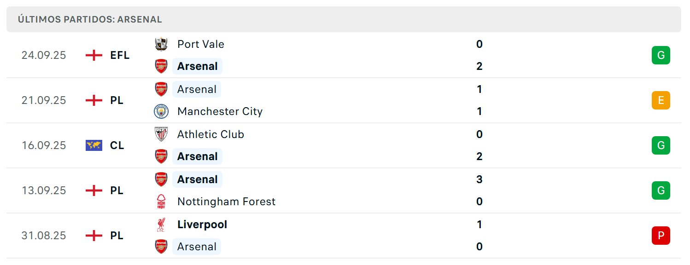
Task: Click the Liverpool crest icon
Action: [161, 225]
